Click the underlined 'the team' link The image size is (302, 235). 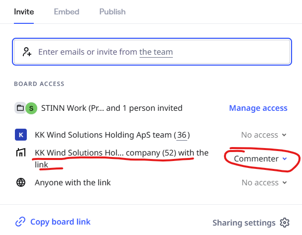[156, 52]
